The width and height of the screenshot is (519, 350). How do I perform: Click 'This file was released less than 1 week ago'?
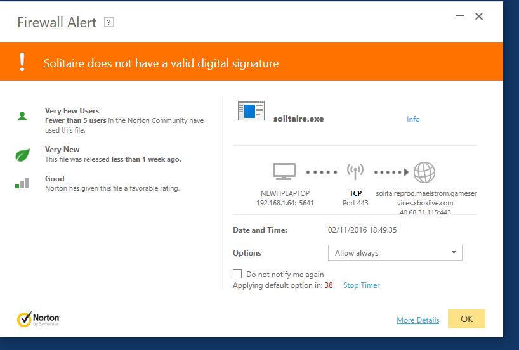pyautogui.click(x=113, y=159)
